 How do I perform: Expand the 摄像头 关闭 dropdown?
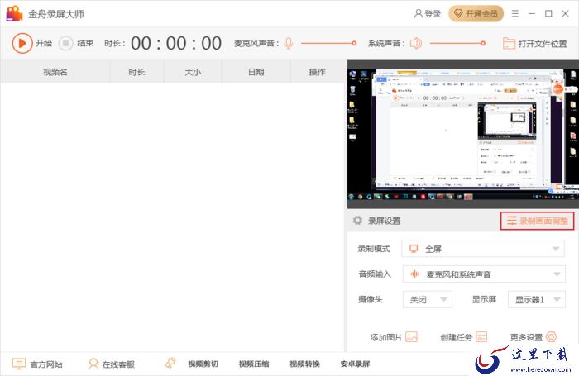[428, 300]
